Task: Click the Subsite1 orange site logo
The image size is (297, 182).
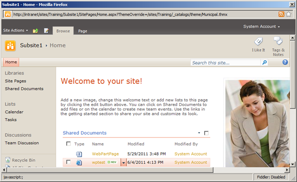Action: click(x=10, y=45)
